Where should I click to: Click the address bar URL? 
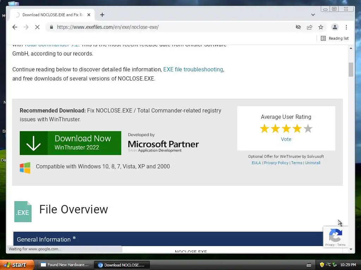tap(108, 27)
